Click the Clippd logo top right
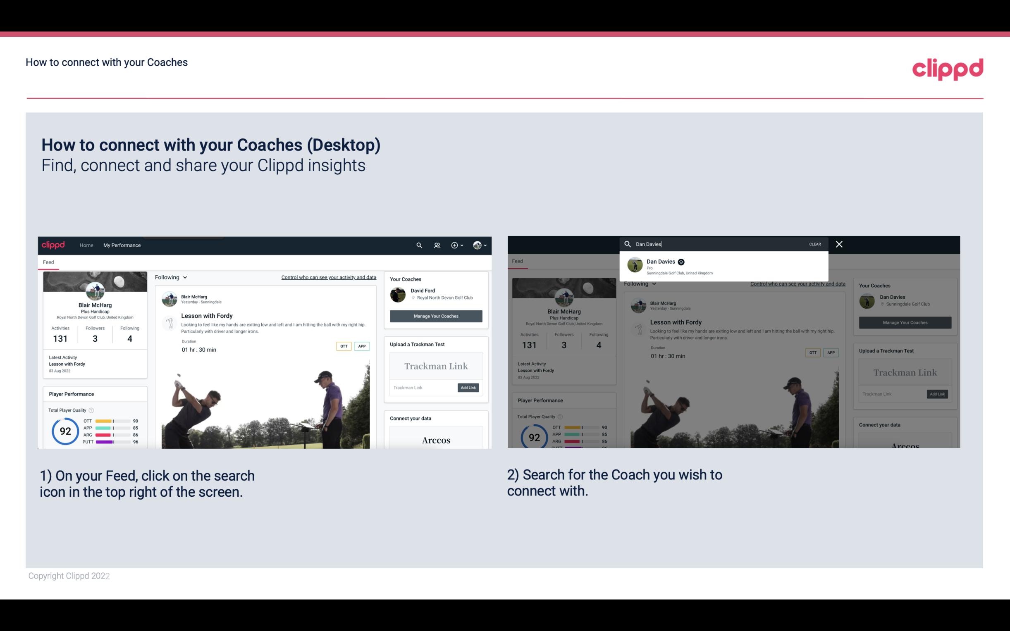 948,68
